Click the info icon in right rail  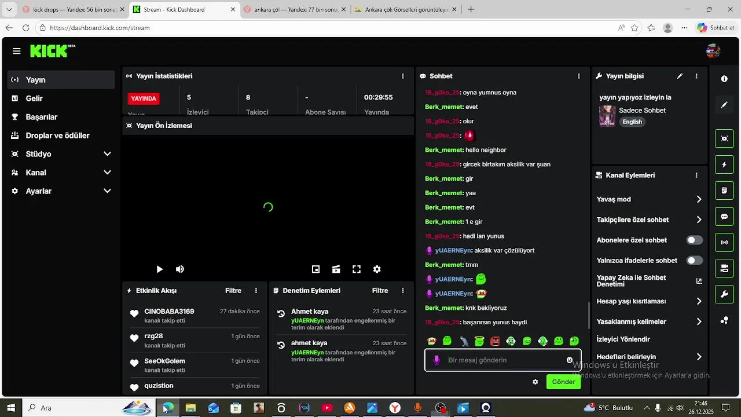(x=724, y=79)
